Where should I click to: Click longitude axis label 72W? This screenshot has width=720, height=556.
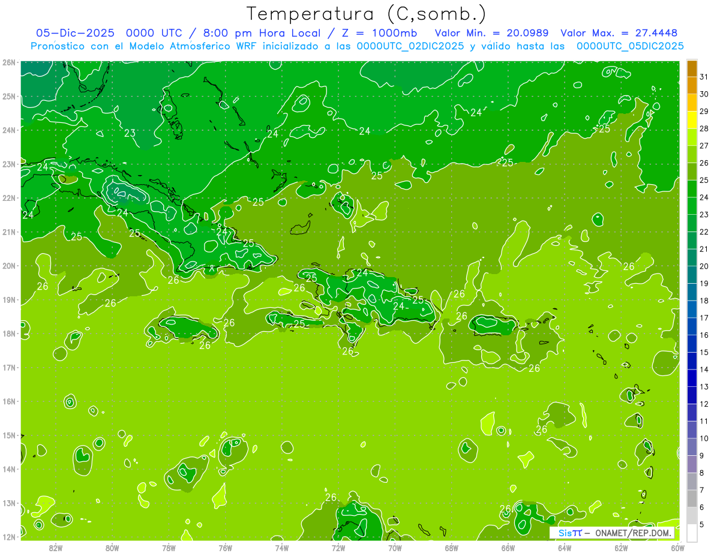(x=338, y=548)
